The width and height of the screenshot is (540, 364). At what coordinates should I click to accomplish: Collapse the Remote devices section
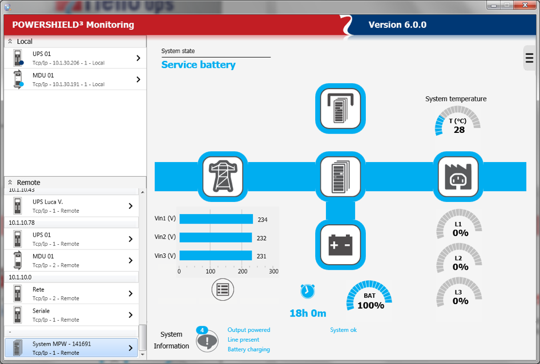[10, 183]
